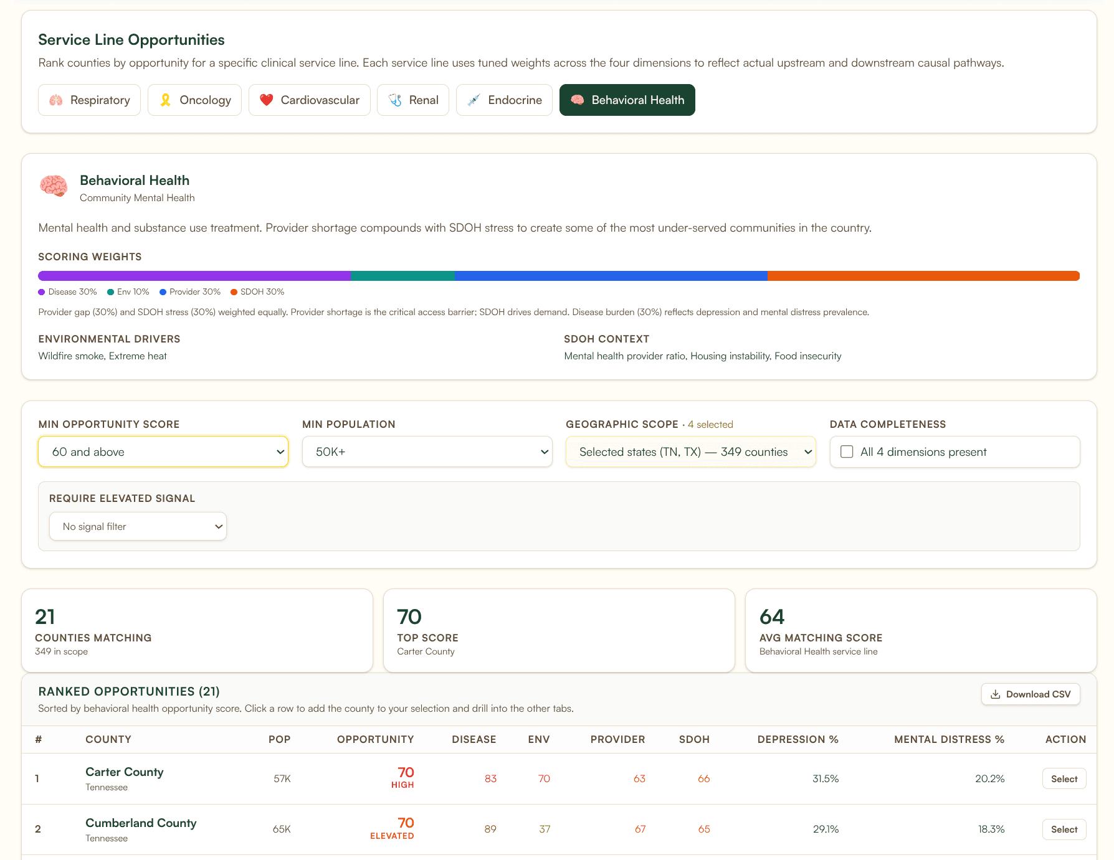Click the syringe icon on Endocrine
The image size is (1114, 860).
(474, 100)
